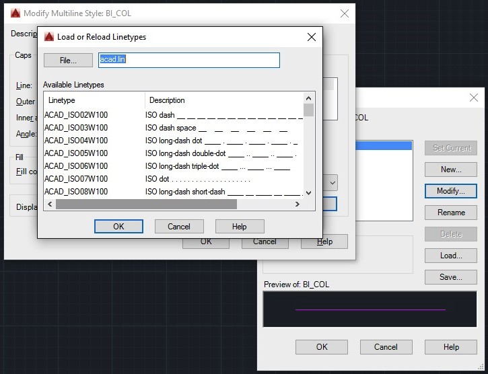Select linetype ACAD_ISO07W100
The width and height of the screenshot is (488, 374).
pyautogui.click(x=76, y=179)
